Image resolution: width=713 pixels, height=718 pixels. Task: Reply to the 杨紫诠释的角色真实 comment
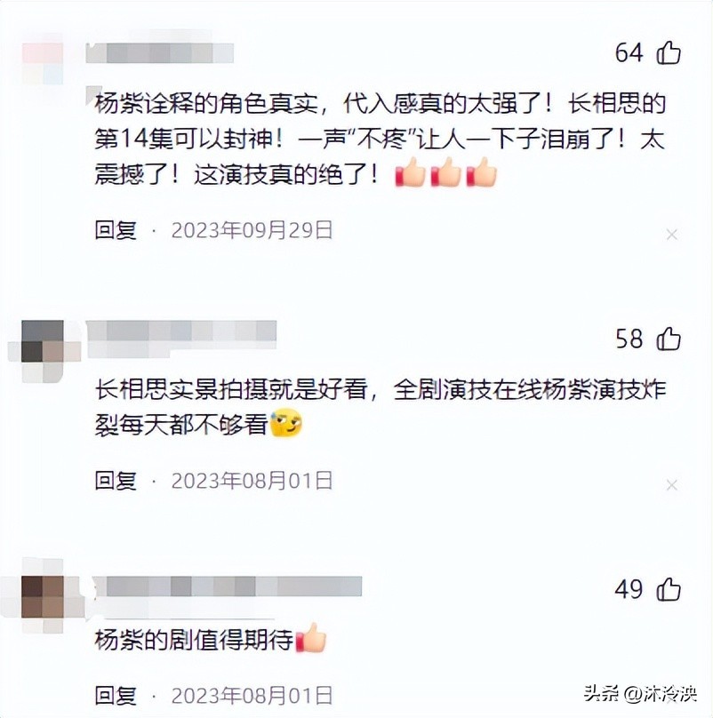tap(116, 230)
